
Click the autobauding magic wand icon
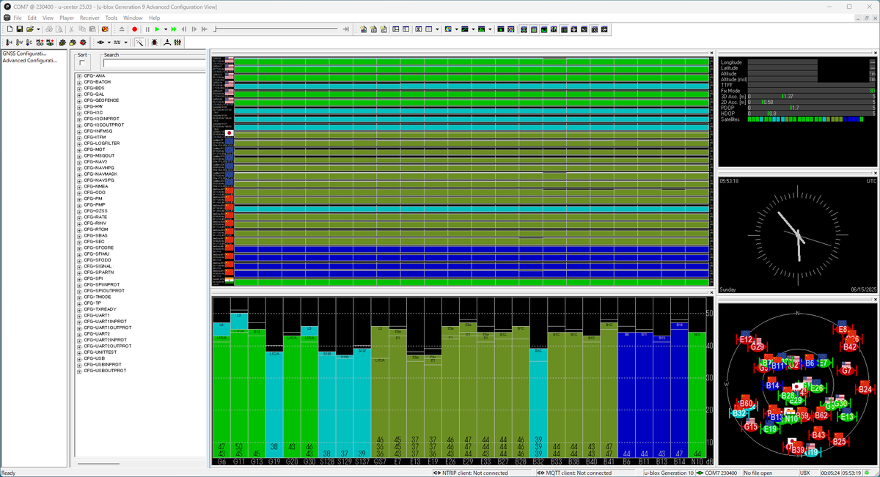pos(139,42)
